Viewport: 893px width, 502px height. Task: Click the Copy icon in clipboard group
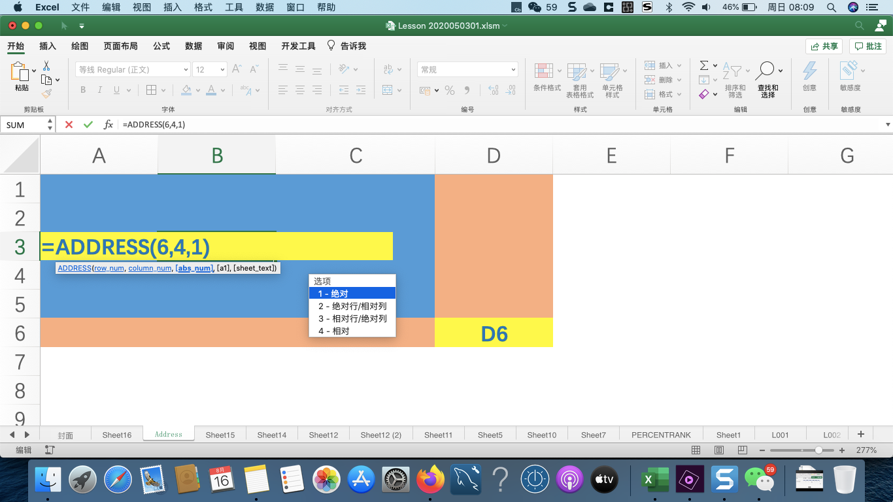[x=46, y=80]
